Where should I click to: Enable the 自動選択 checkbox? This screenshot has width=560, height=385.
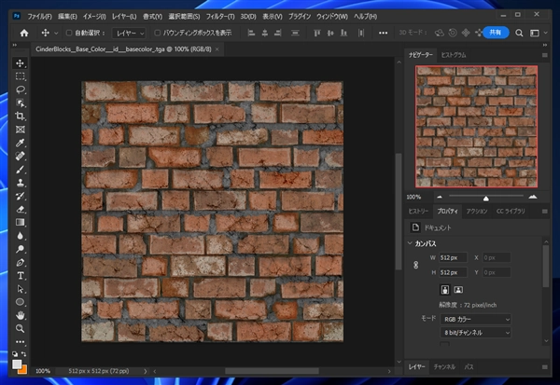tap(68, 33)
